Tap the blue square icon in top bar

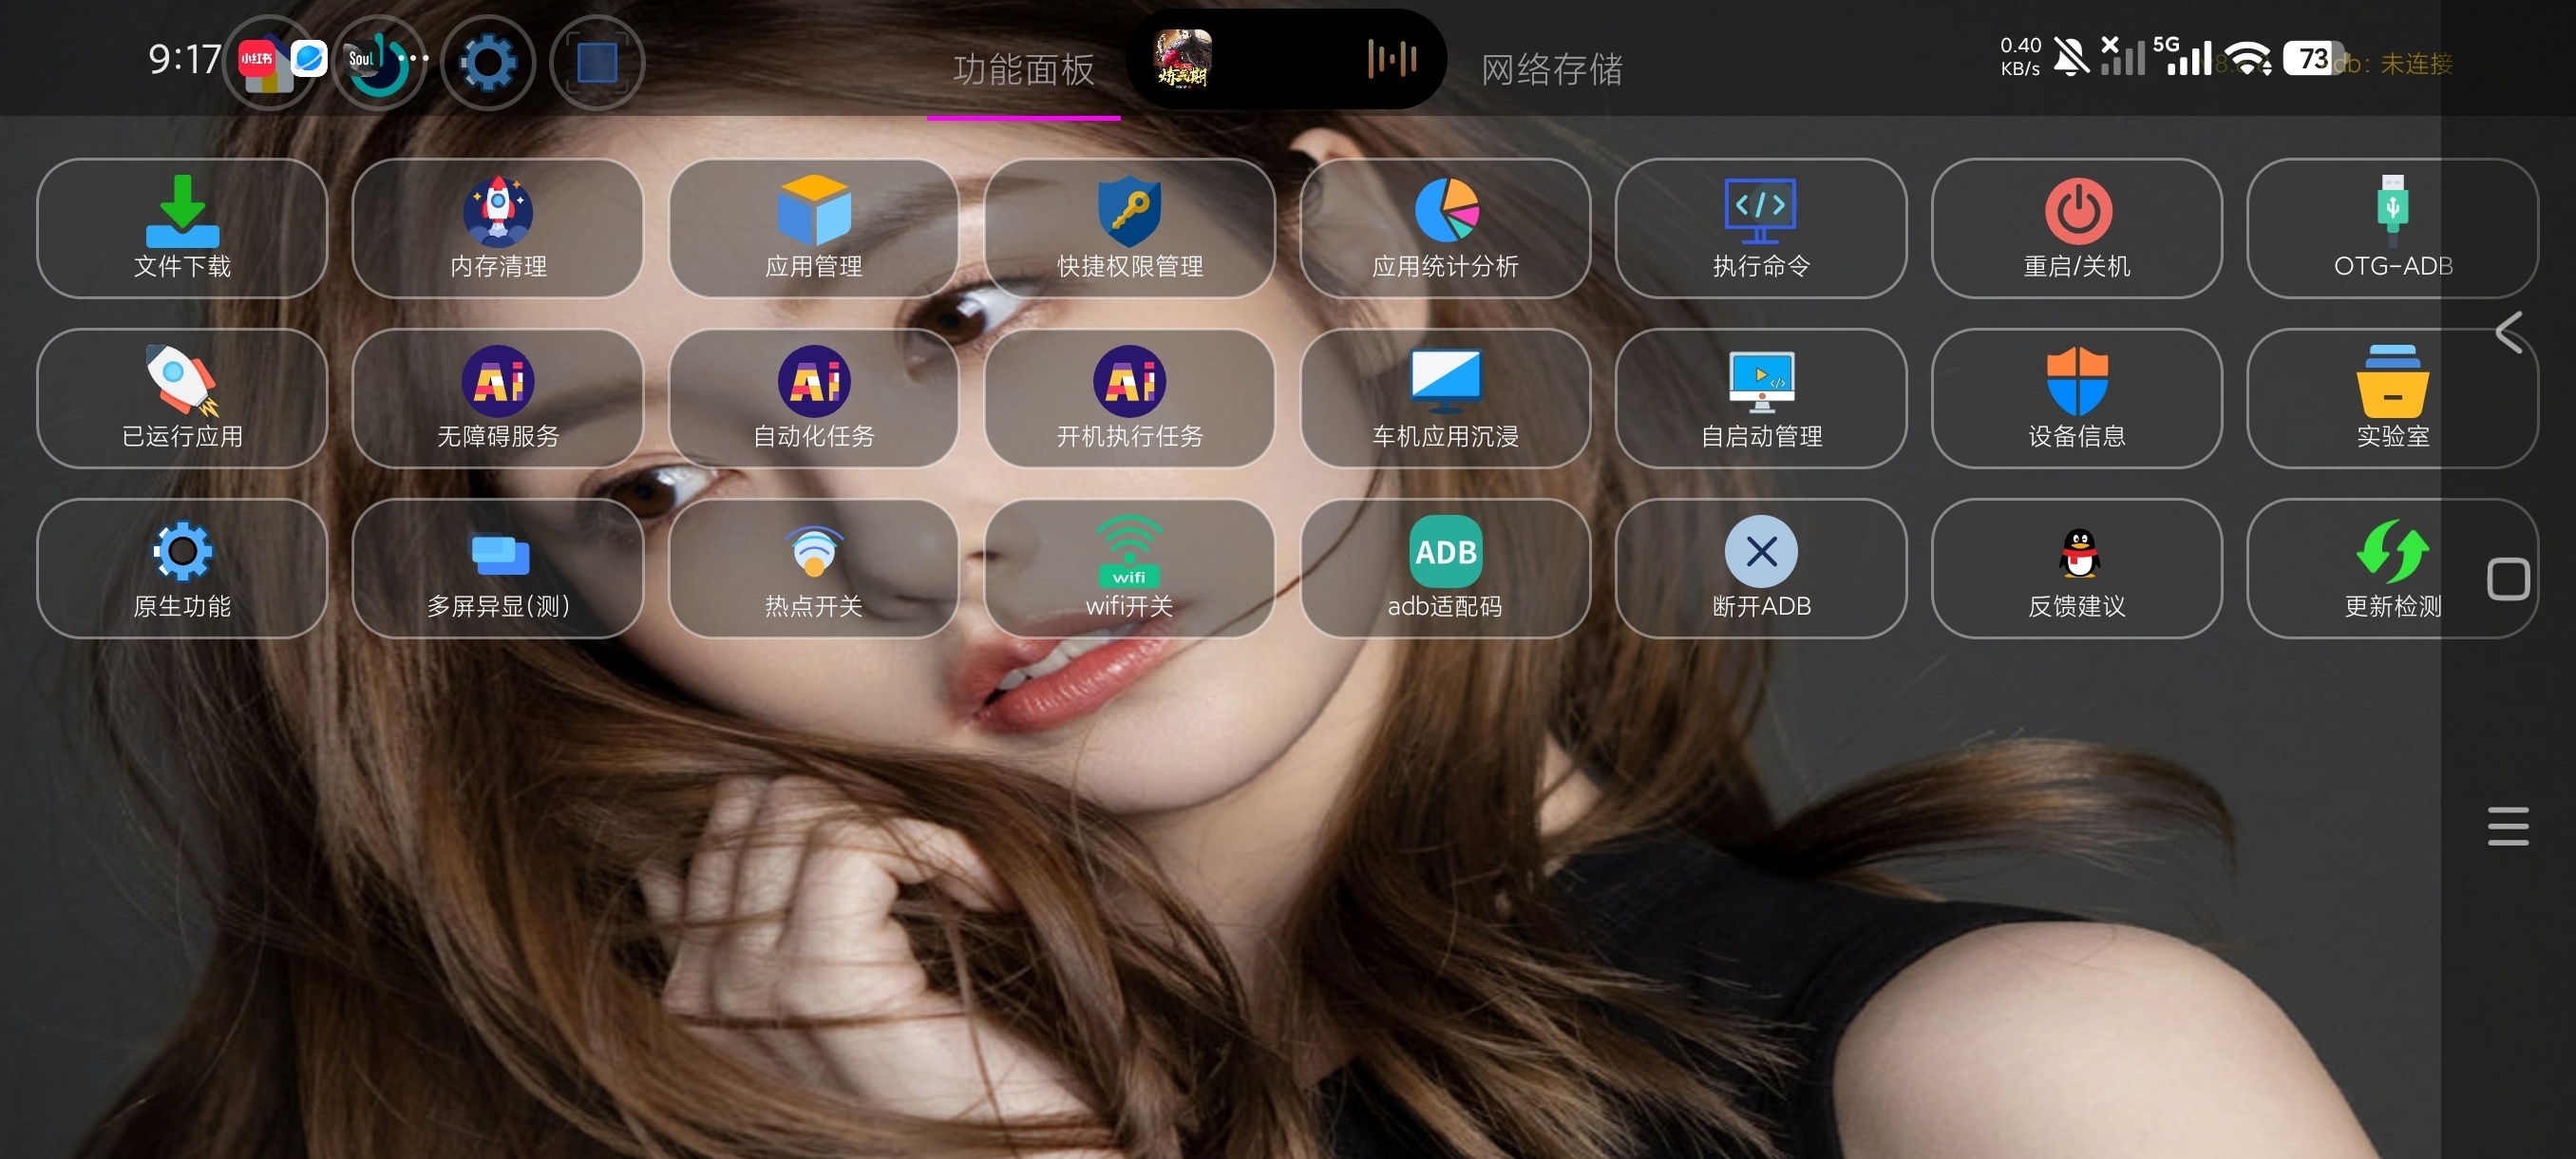[597, 63]
